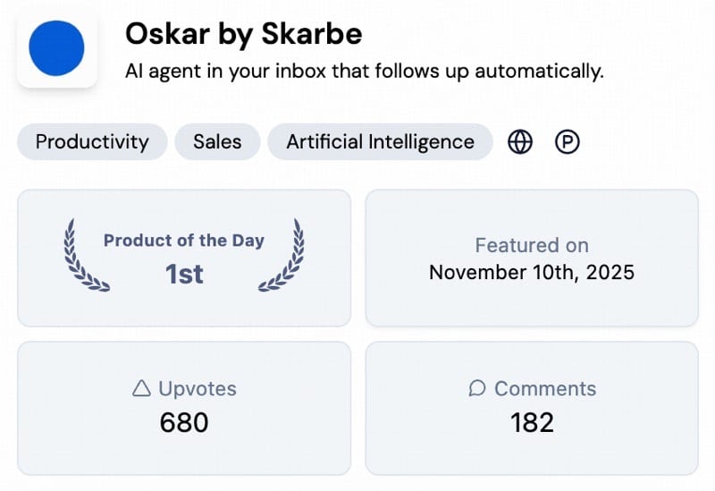Open the Oskar by Skarbe title
This screenshot has height=491, width=715.
click(243, 35)
